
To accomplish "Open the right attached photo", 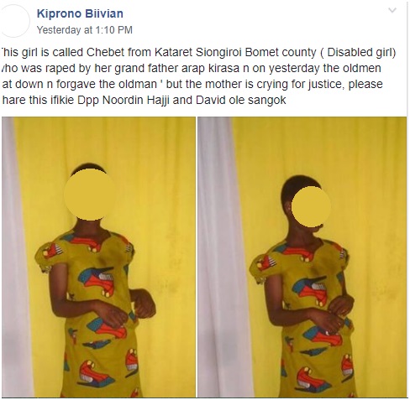I will pos(302,257).
